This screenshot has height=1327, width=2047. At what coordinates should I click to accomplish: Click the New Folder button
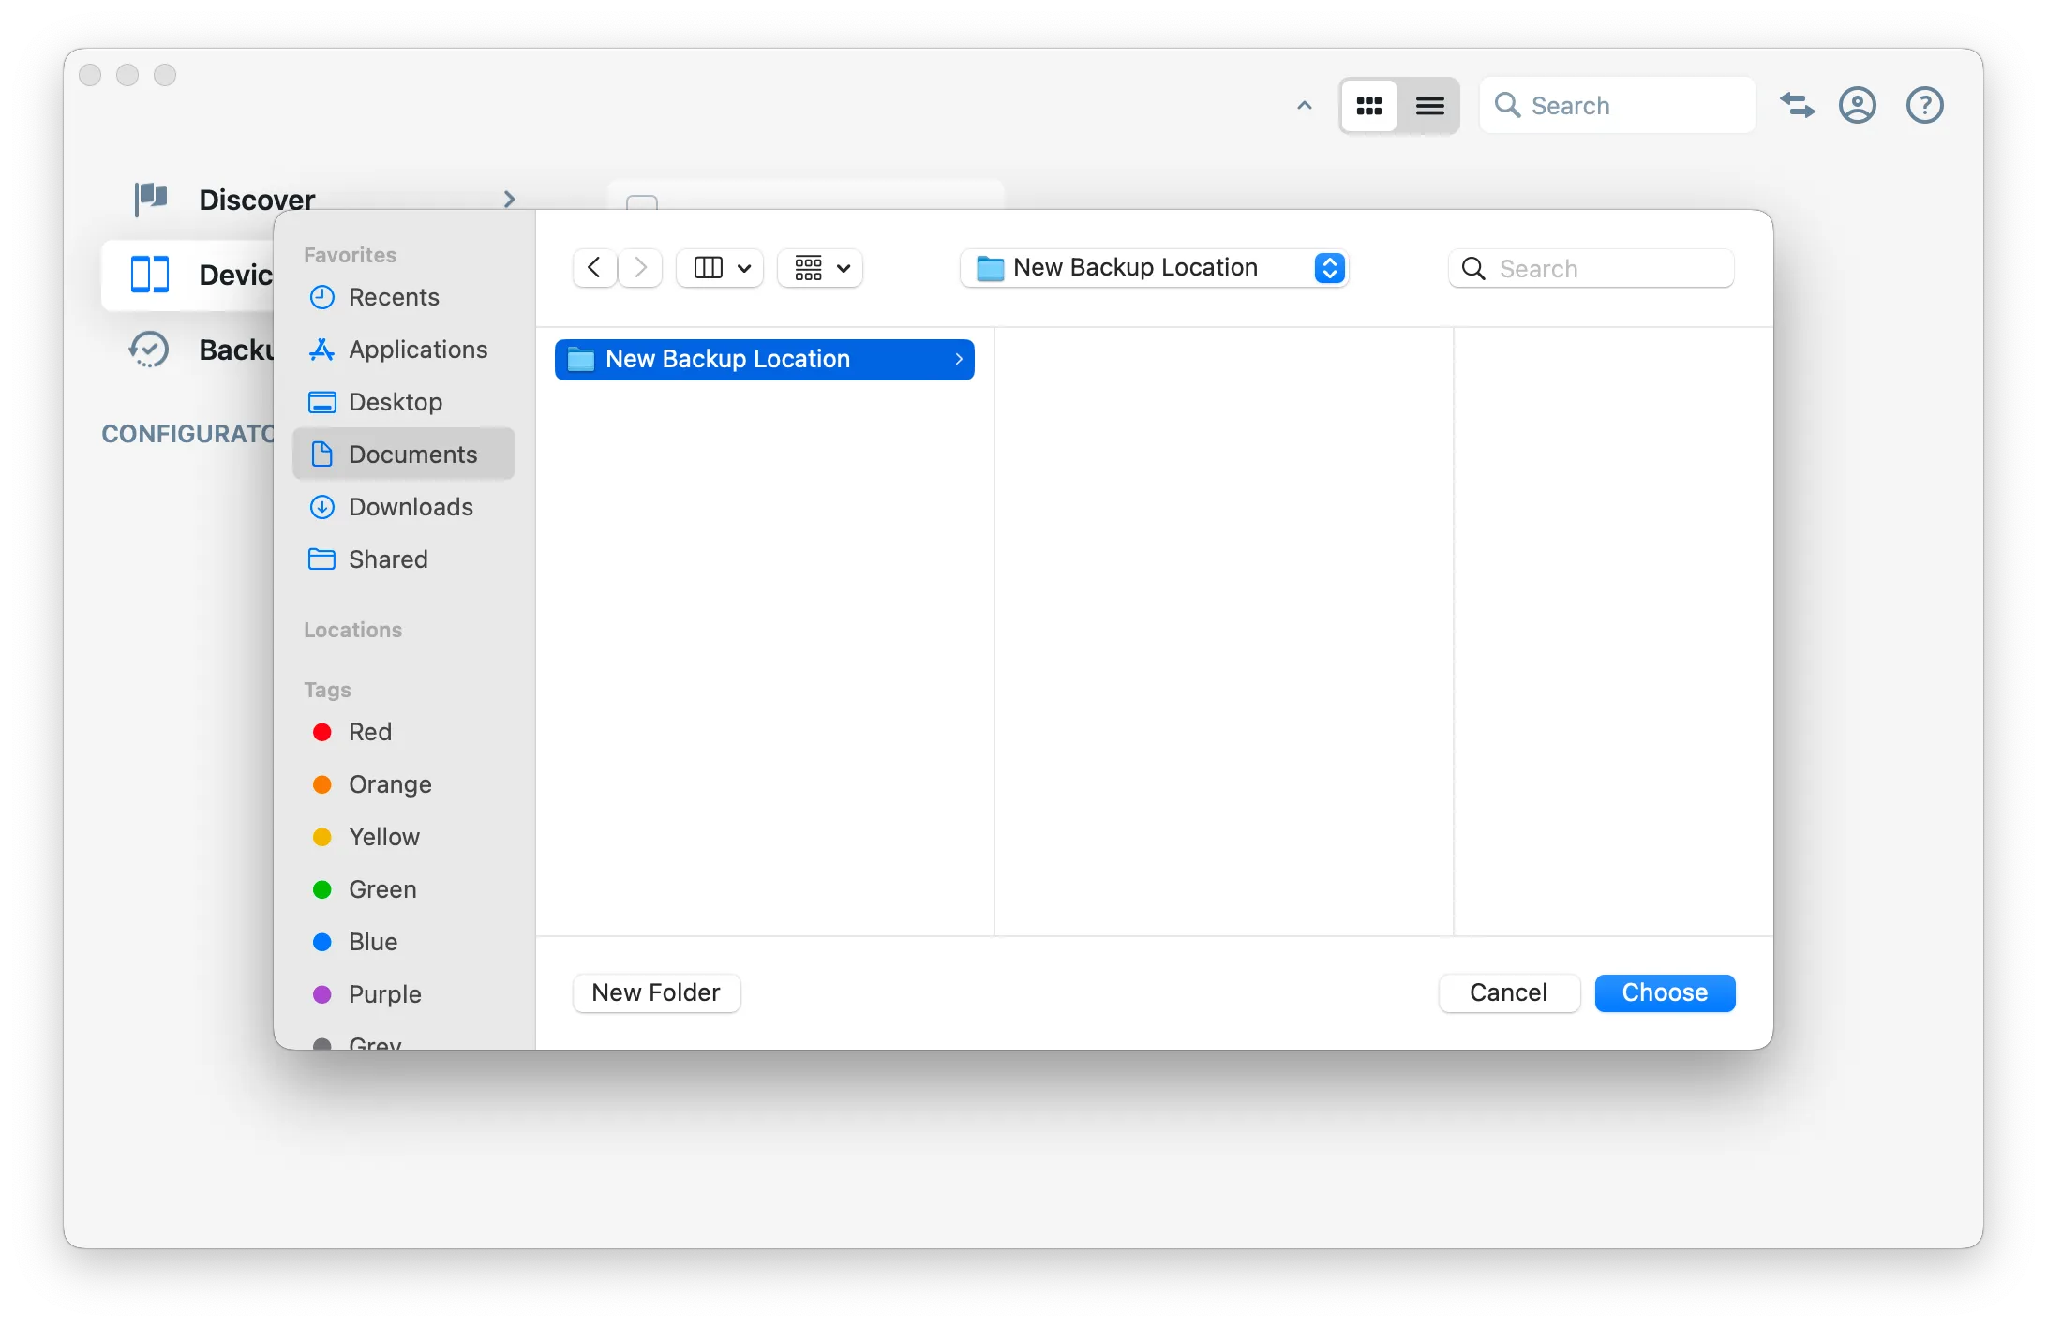(656, 992)
